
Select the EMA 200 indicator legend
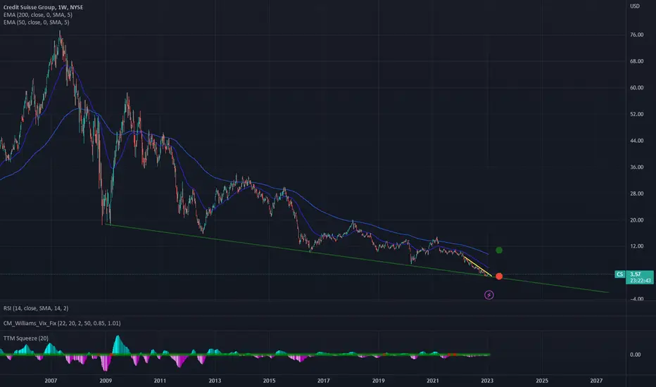click(x=37, y=15)
